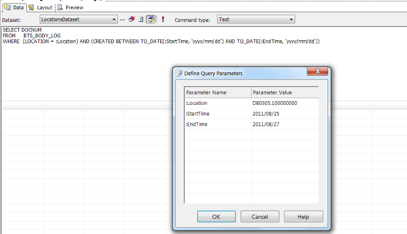Click the Help button in dialog
The height and width of the screenshot is (234, 407).
coord(303,217)
